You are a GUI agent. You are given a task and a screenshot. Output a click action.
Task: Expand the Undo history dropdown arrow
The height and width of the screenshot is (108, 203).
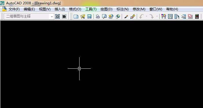point(146,16)
